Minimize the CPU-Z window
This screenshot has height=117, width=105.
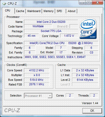click(82, 3)
